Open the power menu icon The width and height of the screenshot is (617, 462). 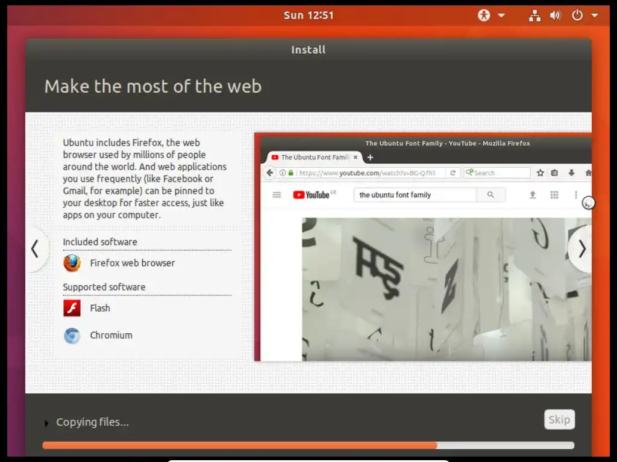click(577, 15)
